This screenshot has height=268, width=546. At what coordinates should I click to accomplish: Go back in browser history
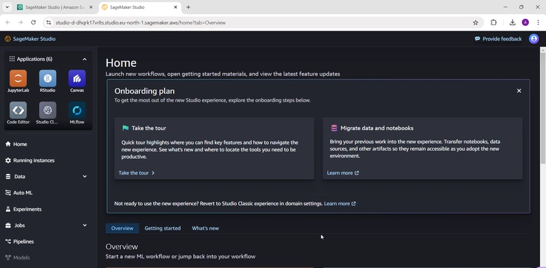click(8, 23)
